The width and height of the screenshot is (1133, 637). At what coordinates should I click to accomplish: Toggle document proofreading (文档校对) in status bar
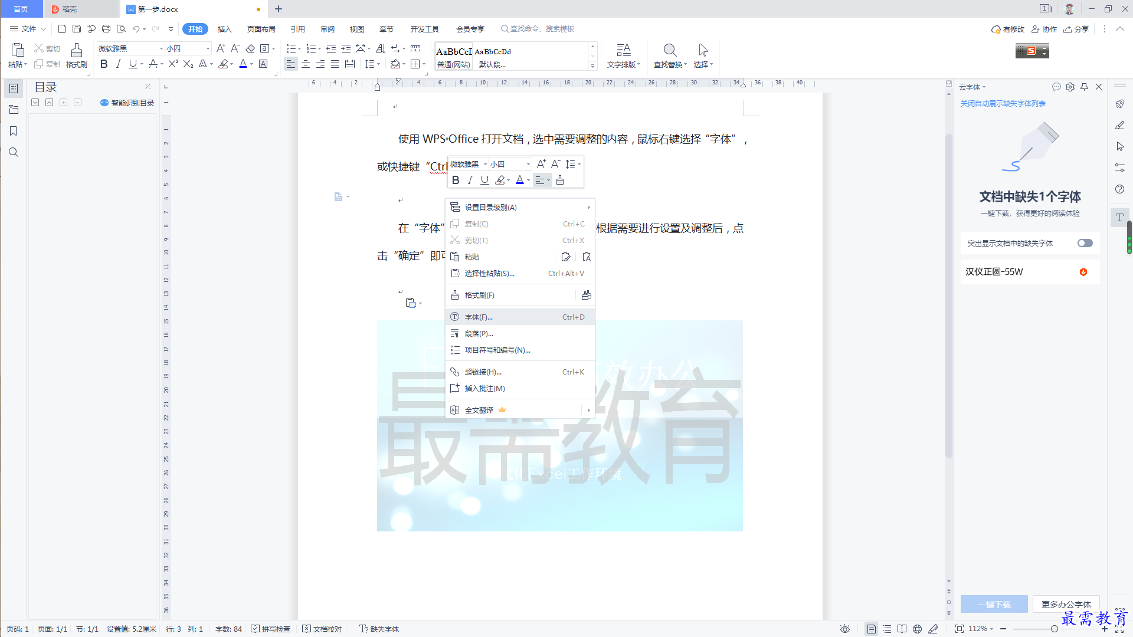point(322,629)
